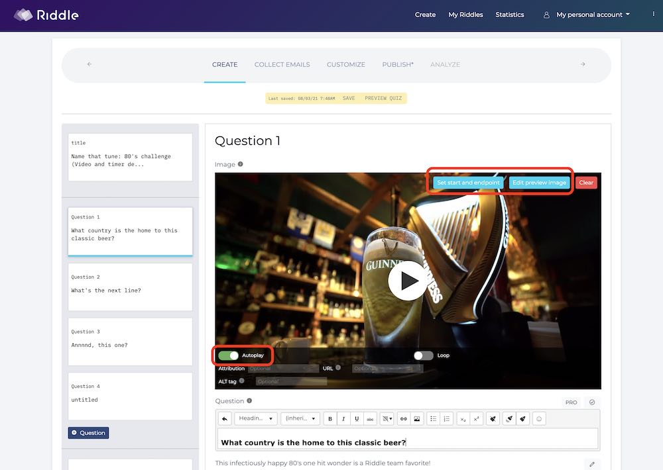Go to the Customize tab

pos(345,64)
